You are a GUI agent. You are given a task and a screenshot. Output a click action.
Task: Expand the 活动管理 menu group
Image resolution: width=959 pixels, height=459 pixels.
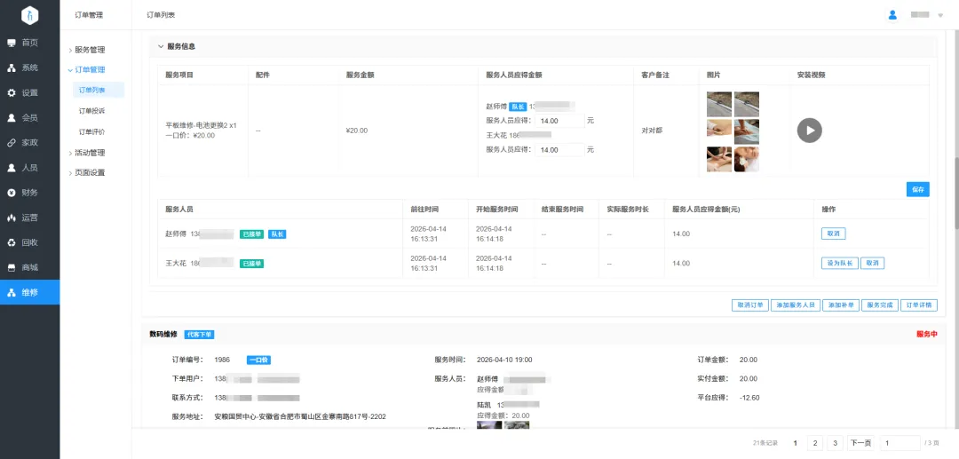(x=89, y=153)
